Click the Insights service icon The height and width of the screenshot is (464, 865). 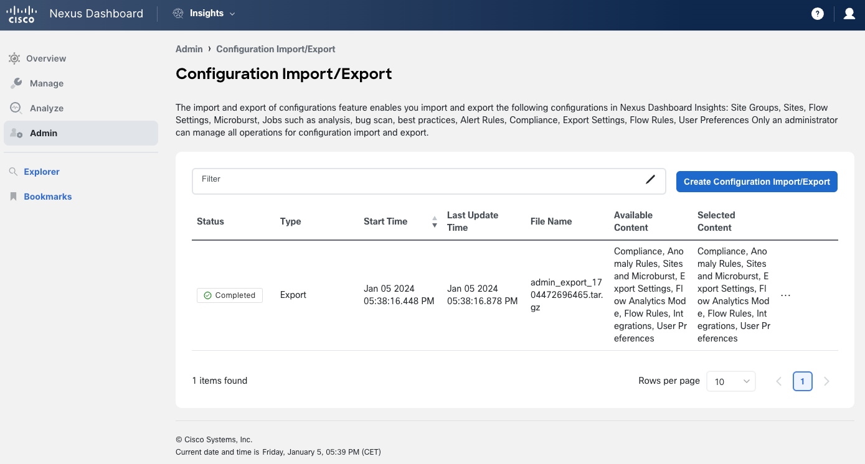point(178,14)
